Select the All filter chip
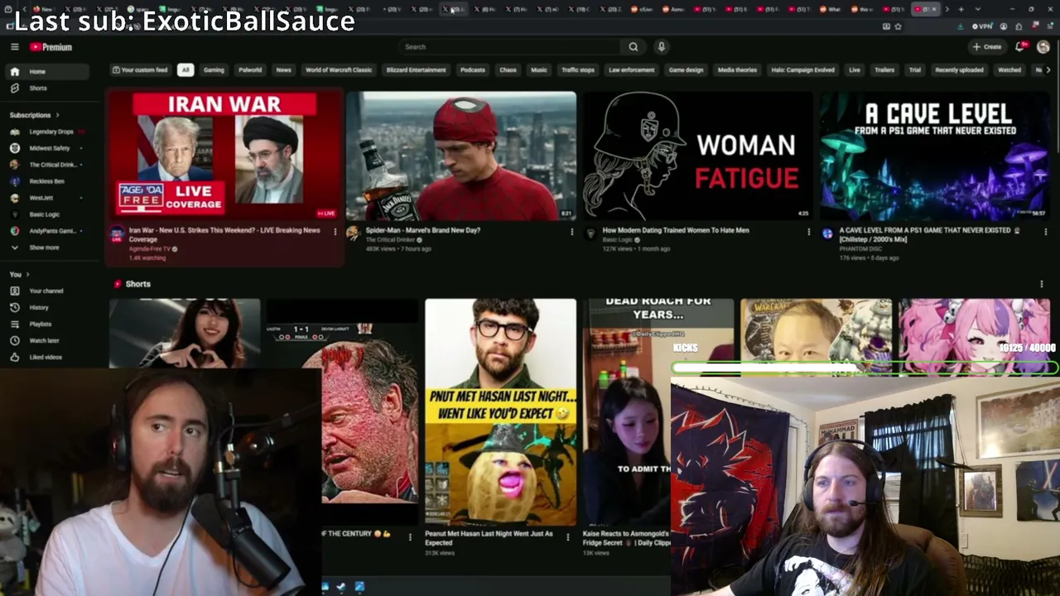Viewport: 1060px width, 596px height. tap(185, 70)
